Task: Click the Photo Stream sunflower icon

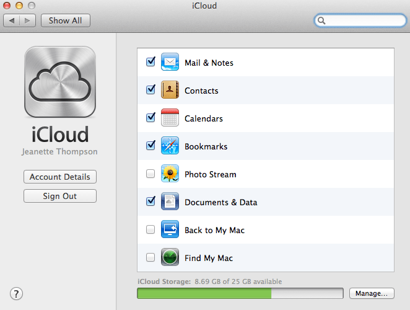Action: click(x=170, y=174)
